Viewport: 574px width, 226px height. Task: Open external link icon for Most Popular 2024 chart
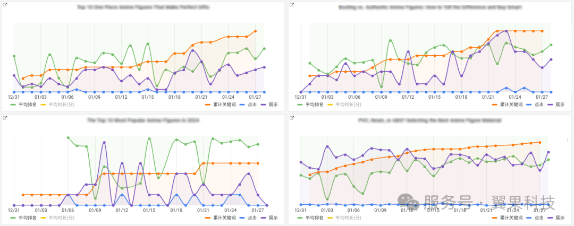coord(5,118)
